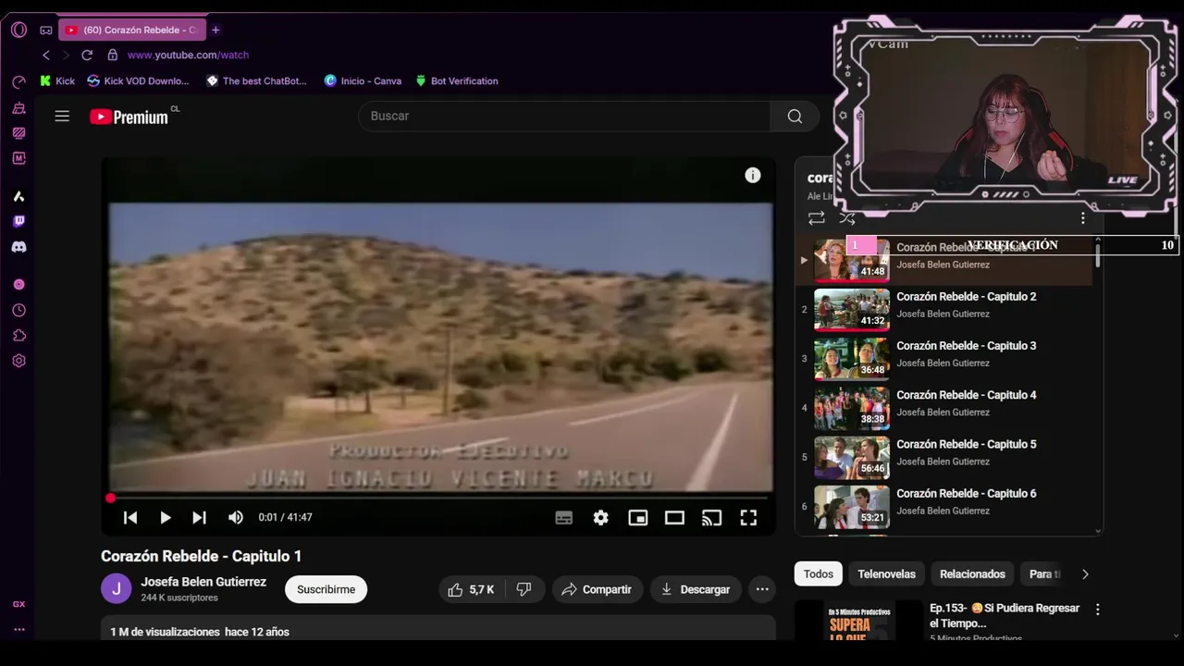Open options for Ep.153 suggested video

point(1098,610)
